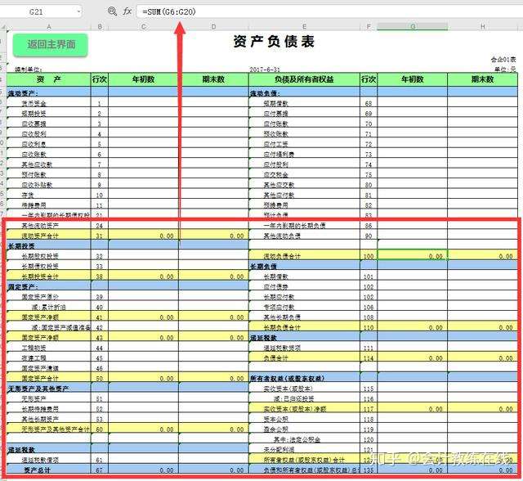
Task: Click the 长期投资合计 cell (line 38)
Action: point(49,276)
